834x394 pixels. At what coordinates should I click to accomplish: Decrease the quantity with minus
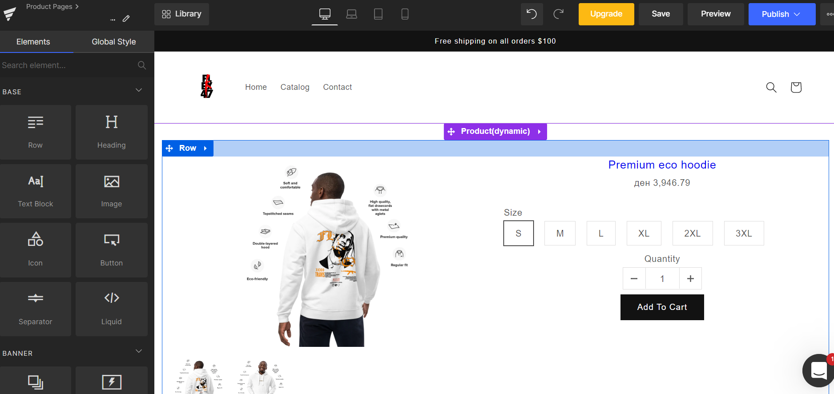click(x=634, y=279)
